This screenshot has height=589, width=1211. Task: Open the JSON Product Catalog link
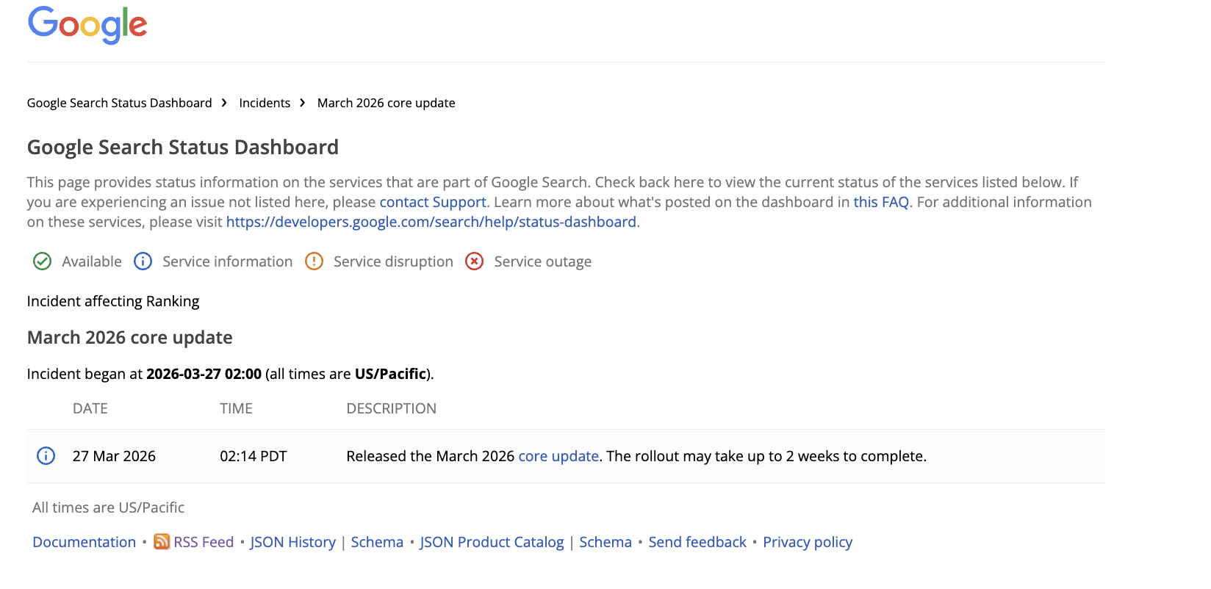tap(492, 542)
